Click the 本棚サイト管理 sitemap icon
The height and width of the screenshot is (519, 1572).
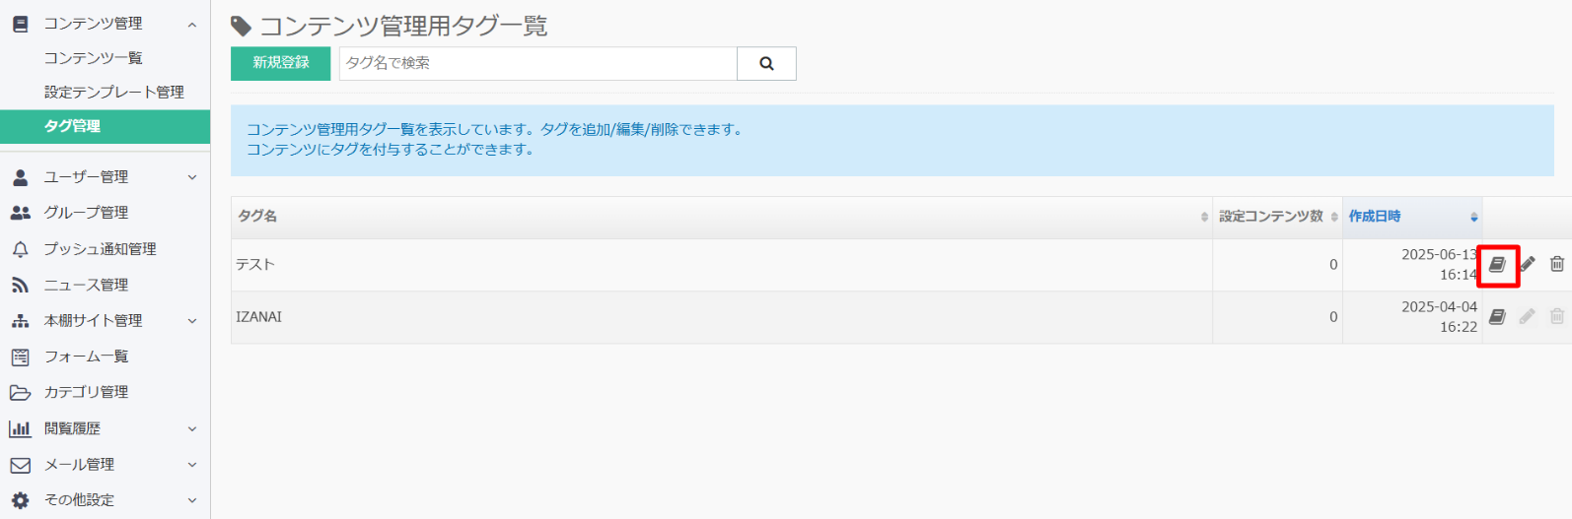tap(20, 321)
